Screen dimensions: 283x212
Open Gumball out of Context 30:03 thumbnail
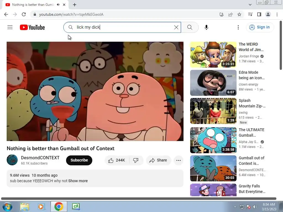click(213, 168)
